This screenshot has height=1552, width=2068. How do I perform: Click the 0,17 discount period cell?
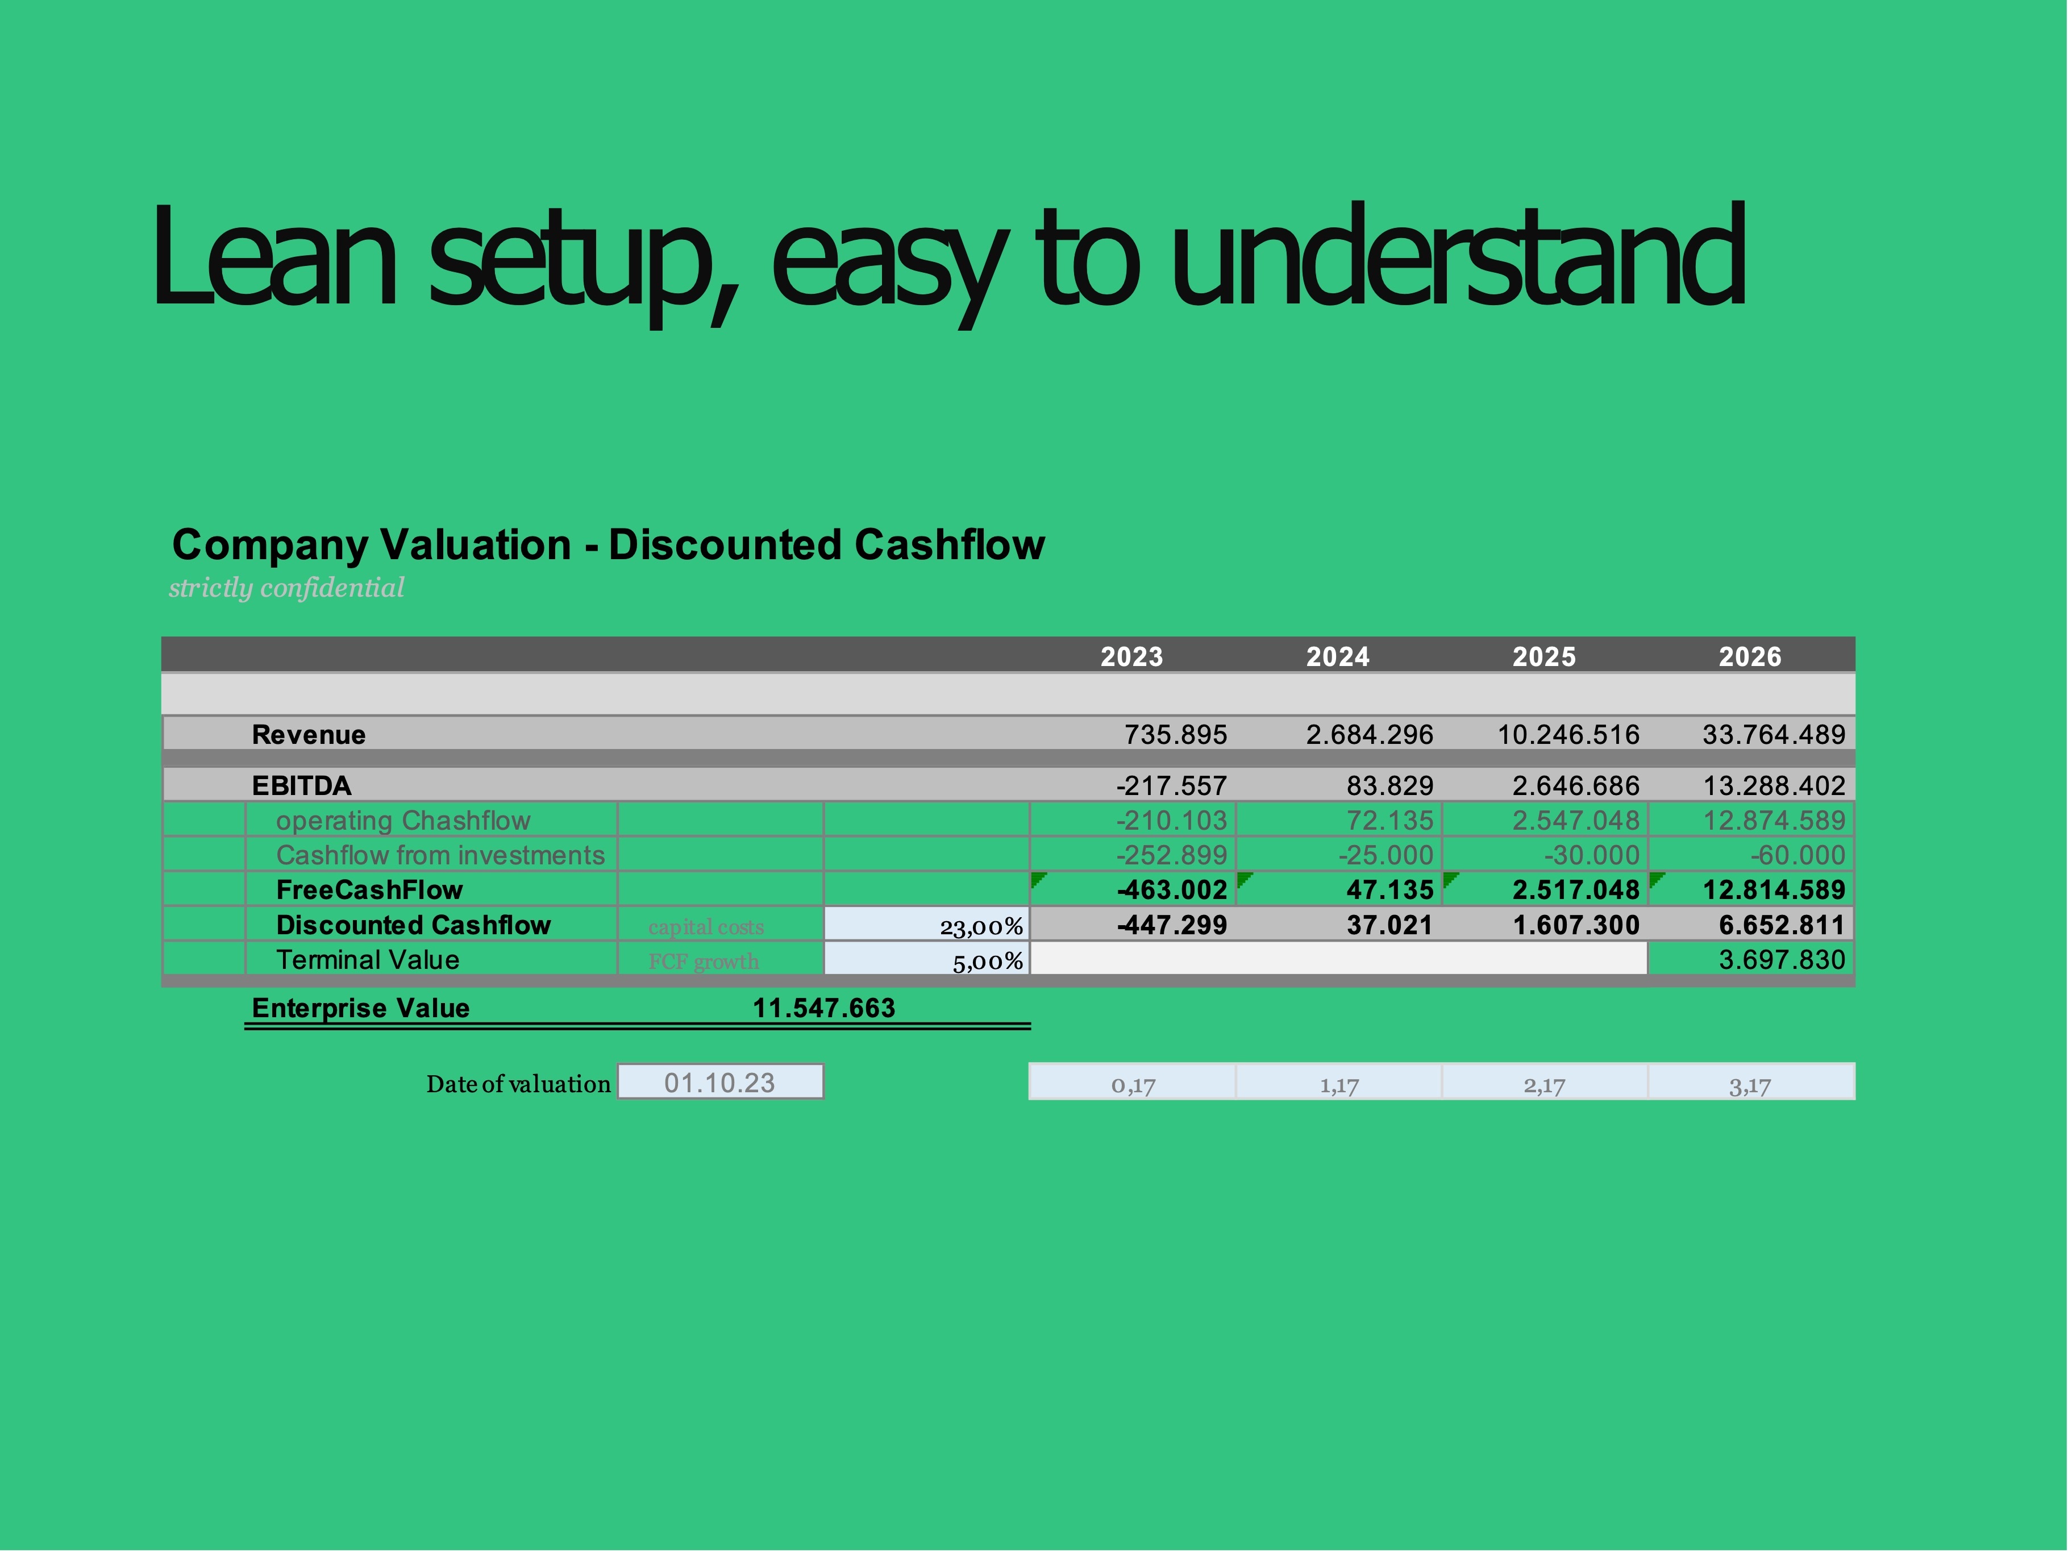pos(1132,1083)
